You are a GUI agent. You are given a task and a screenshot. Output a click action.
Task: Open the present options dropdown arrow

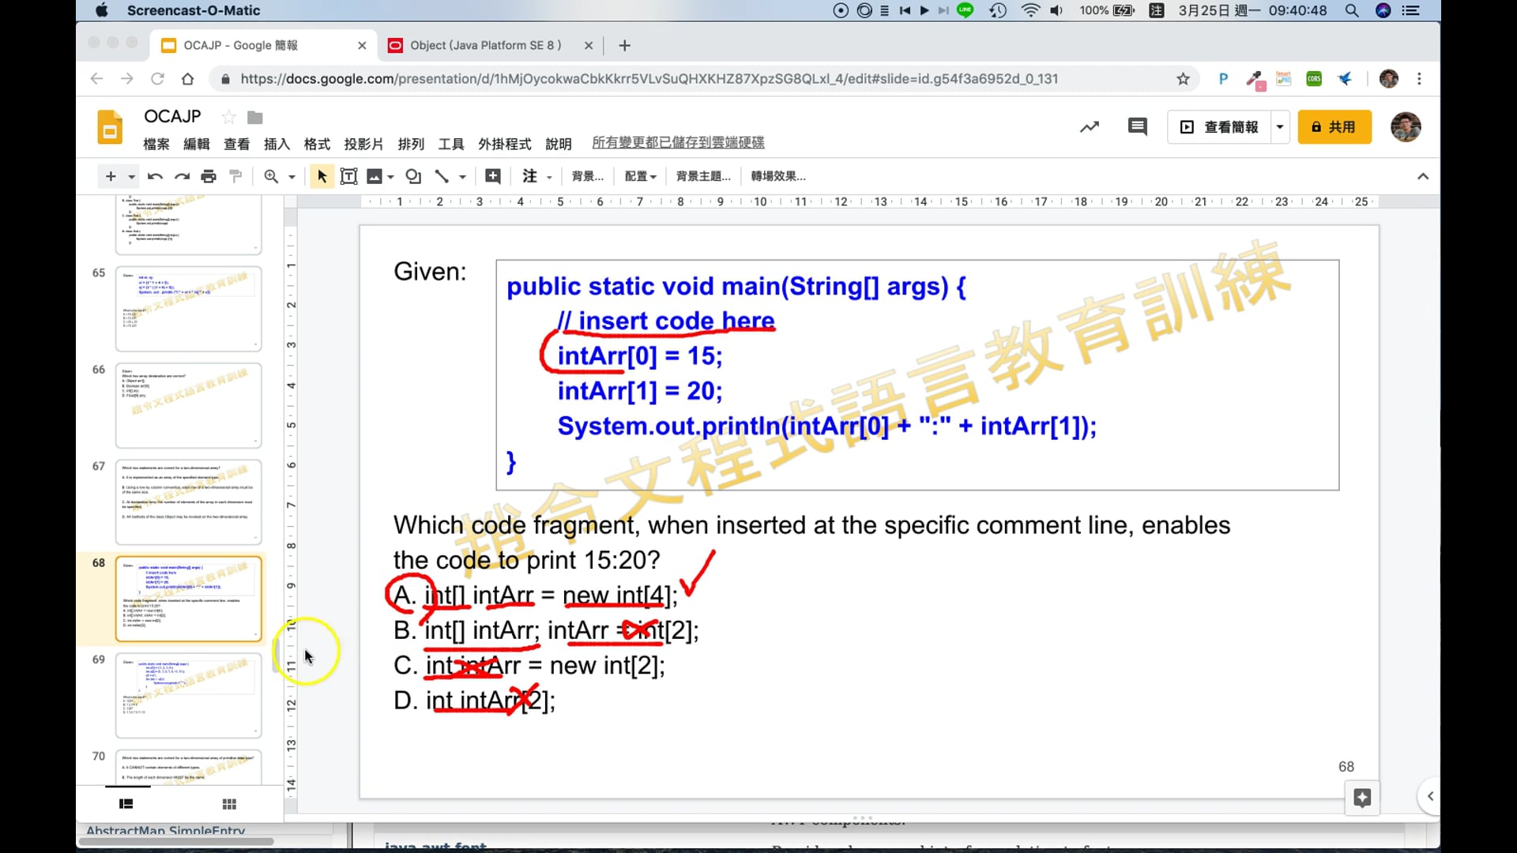[x=1280, y=127]
